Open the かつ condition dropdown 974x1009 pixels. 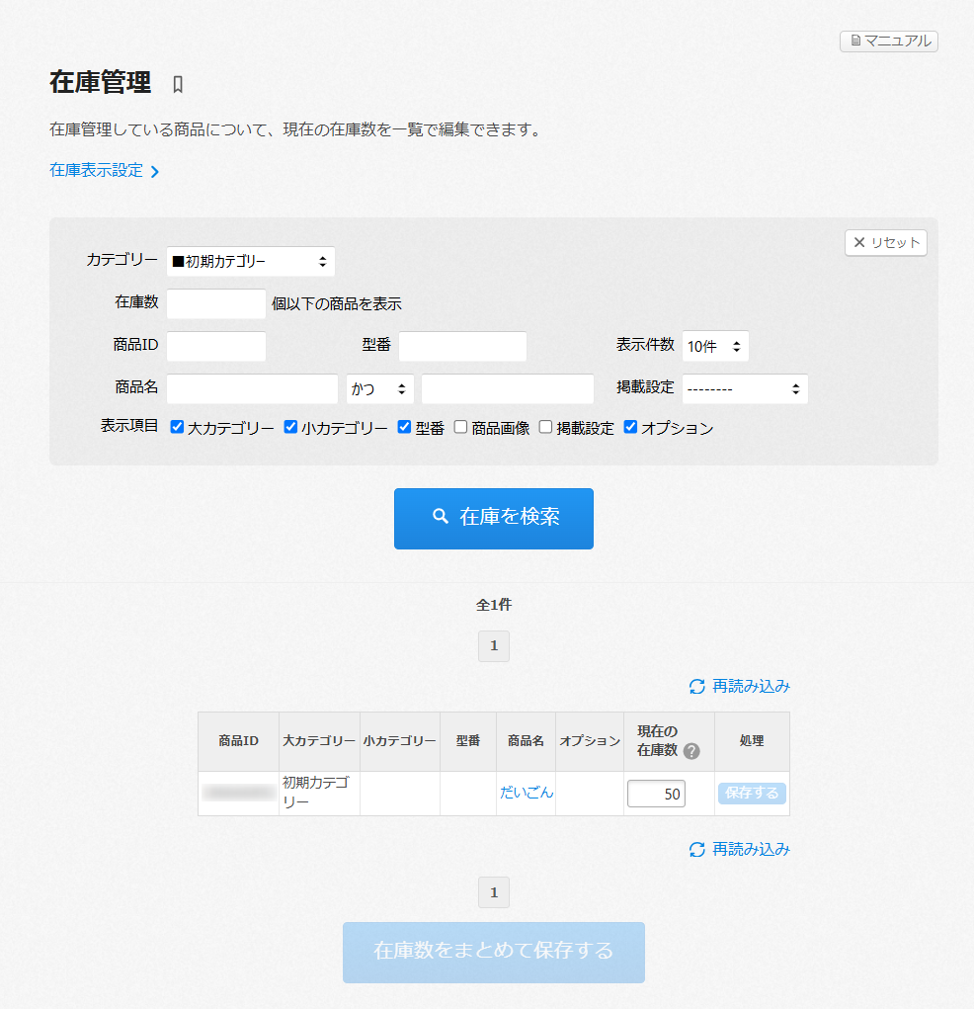point(379,388)
